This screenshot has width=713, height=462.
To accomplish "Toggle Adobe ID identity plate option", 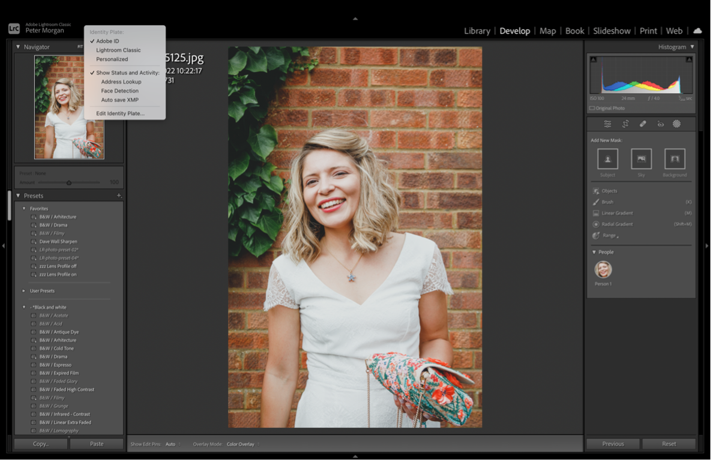I will pyautogui.click(x=107, y=41).
